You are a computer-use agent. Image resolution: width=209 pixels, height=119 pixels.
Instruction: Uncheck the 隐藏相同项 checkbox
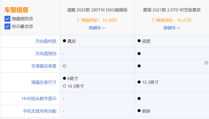7,19
